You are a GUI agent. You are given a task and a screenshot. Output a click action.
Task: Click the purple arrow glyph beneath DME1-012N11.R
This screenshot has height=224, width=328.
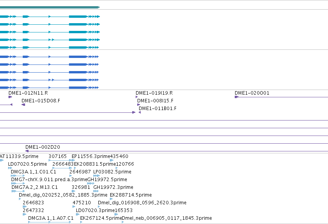pyautogui.click(x=10, y=97)
